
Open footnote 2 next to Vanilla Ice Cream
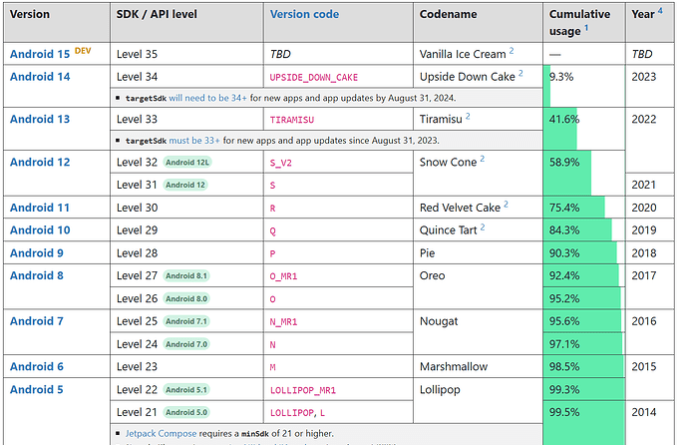tap(512, 51)
